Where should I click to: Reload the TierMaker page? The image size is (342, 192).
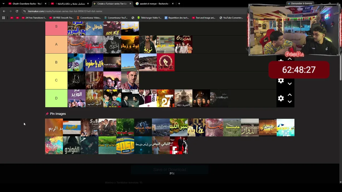point(17,11)
